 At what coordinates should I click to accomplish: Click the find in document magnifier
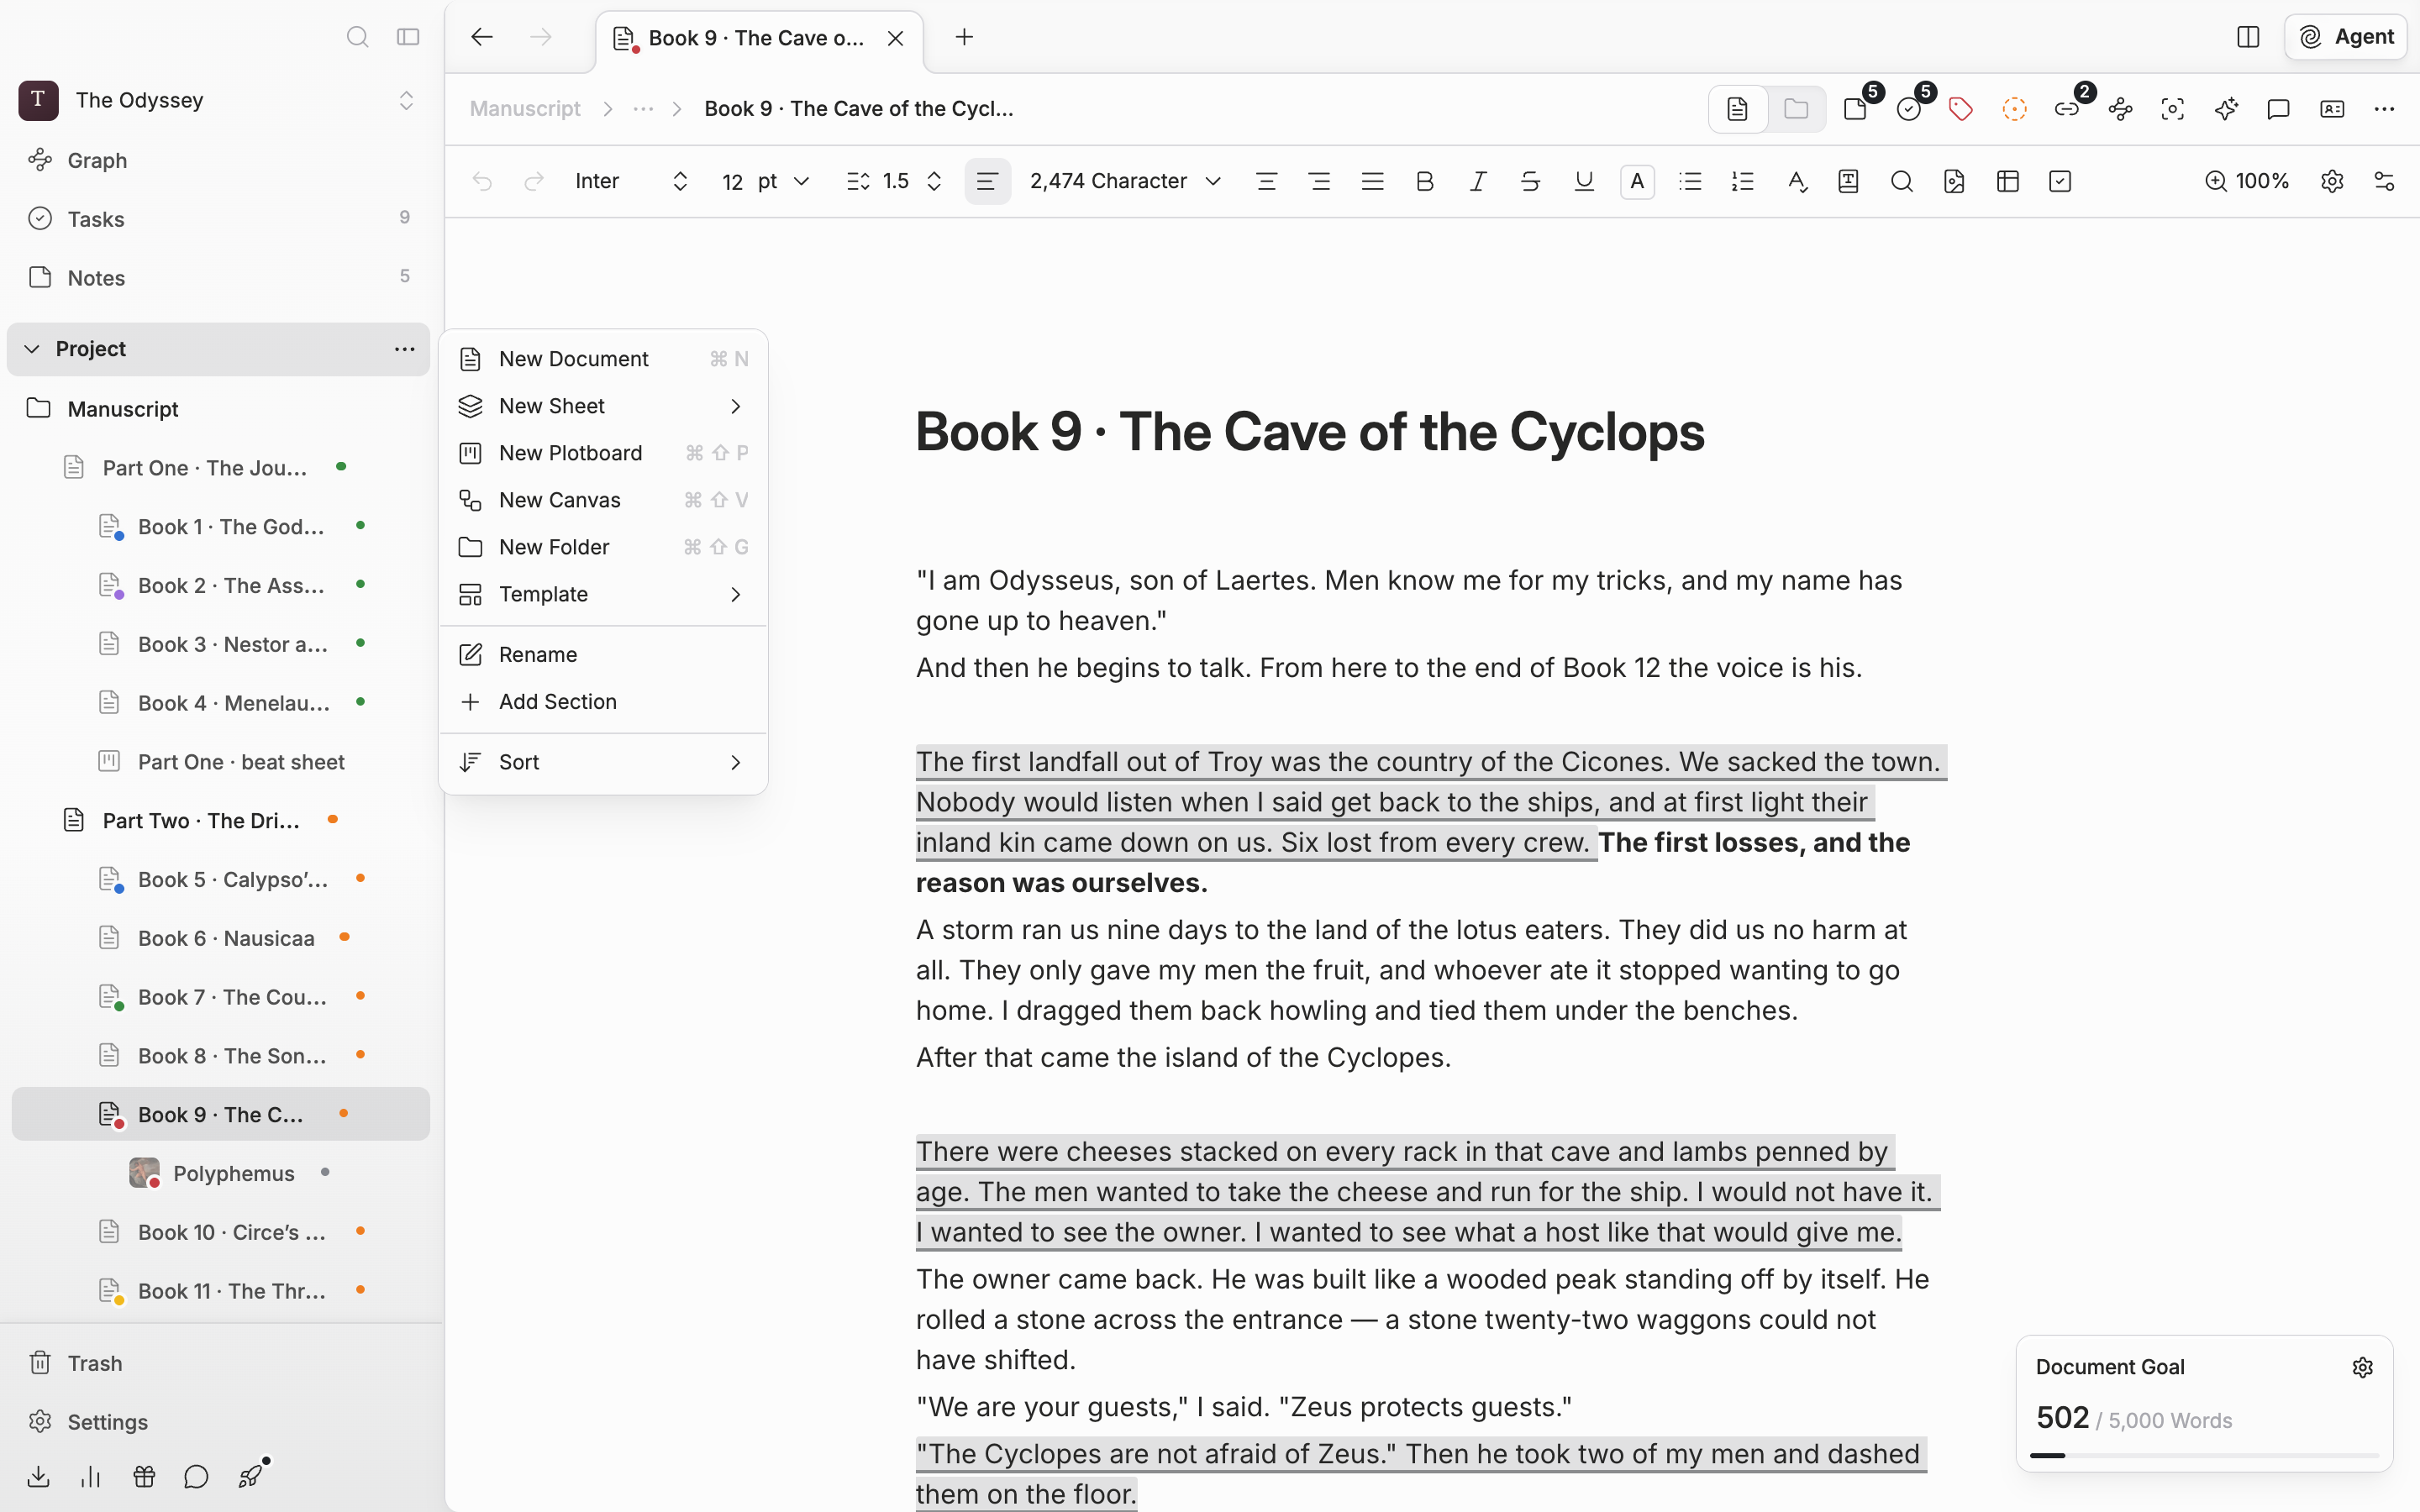click(x=1902, y=181)
